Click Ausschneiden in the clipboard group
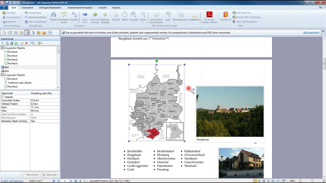Screen dimensions: 326x183 coord(12,17)
